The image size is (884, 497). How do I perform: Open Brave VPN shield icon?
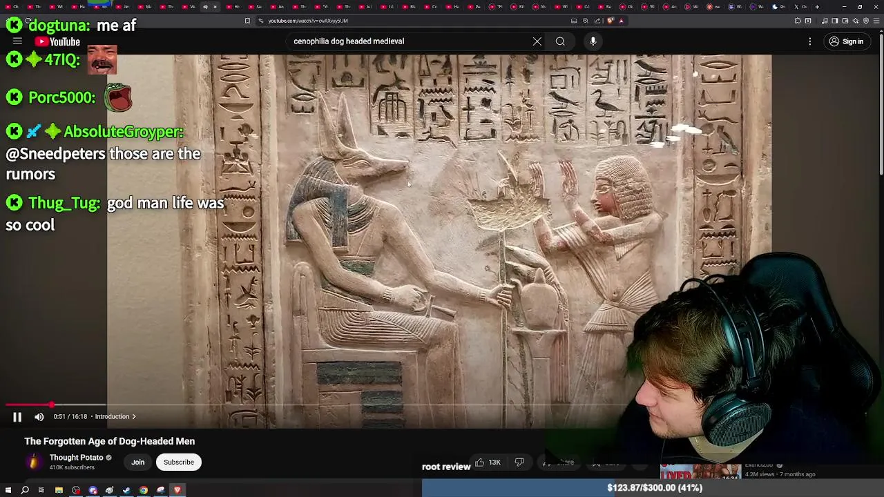point(866,21)
